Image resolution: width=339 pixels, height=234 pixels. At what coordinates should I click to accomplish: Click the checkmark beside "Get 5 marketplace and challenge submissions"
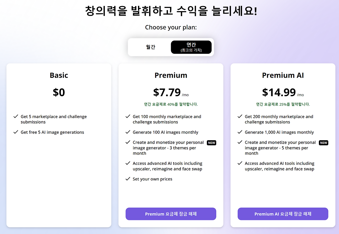coord(16,117)
